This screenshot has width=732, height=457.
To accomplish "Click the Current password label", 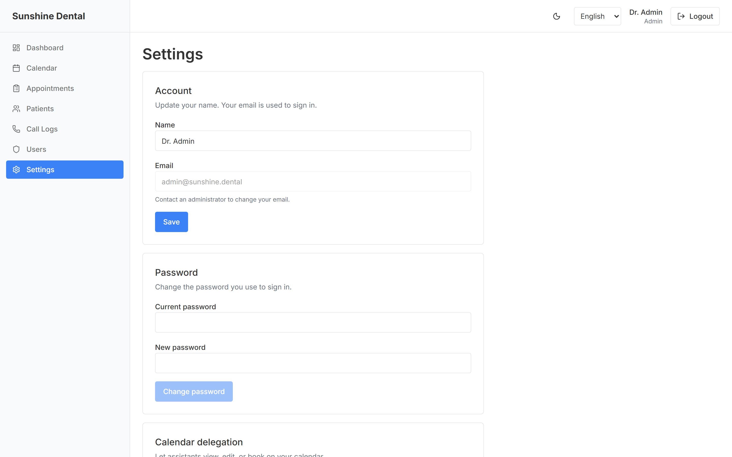I will tap(186, 307).
